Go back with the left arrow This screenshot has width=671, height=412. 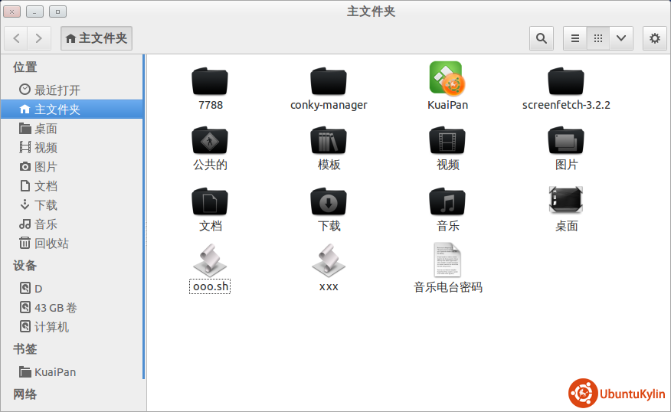coord(17,38)
